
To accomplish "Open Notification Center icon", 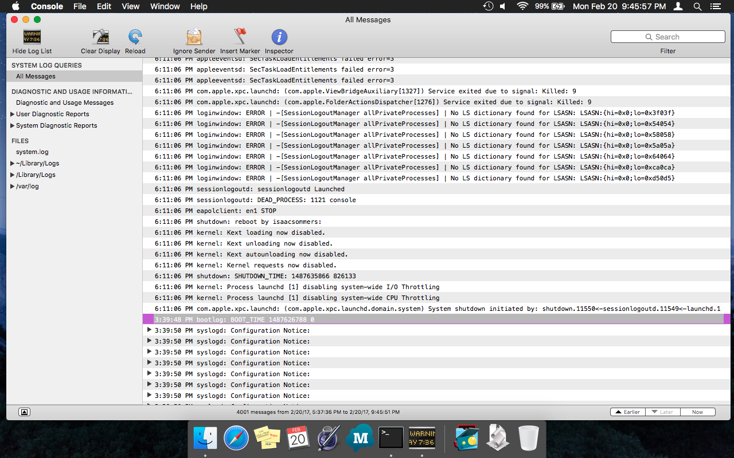I will coord(715,6).
